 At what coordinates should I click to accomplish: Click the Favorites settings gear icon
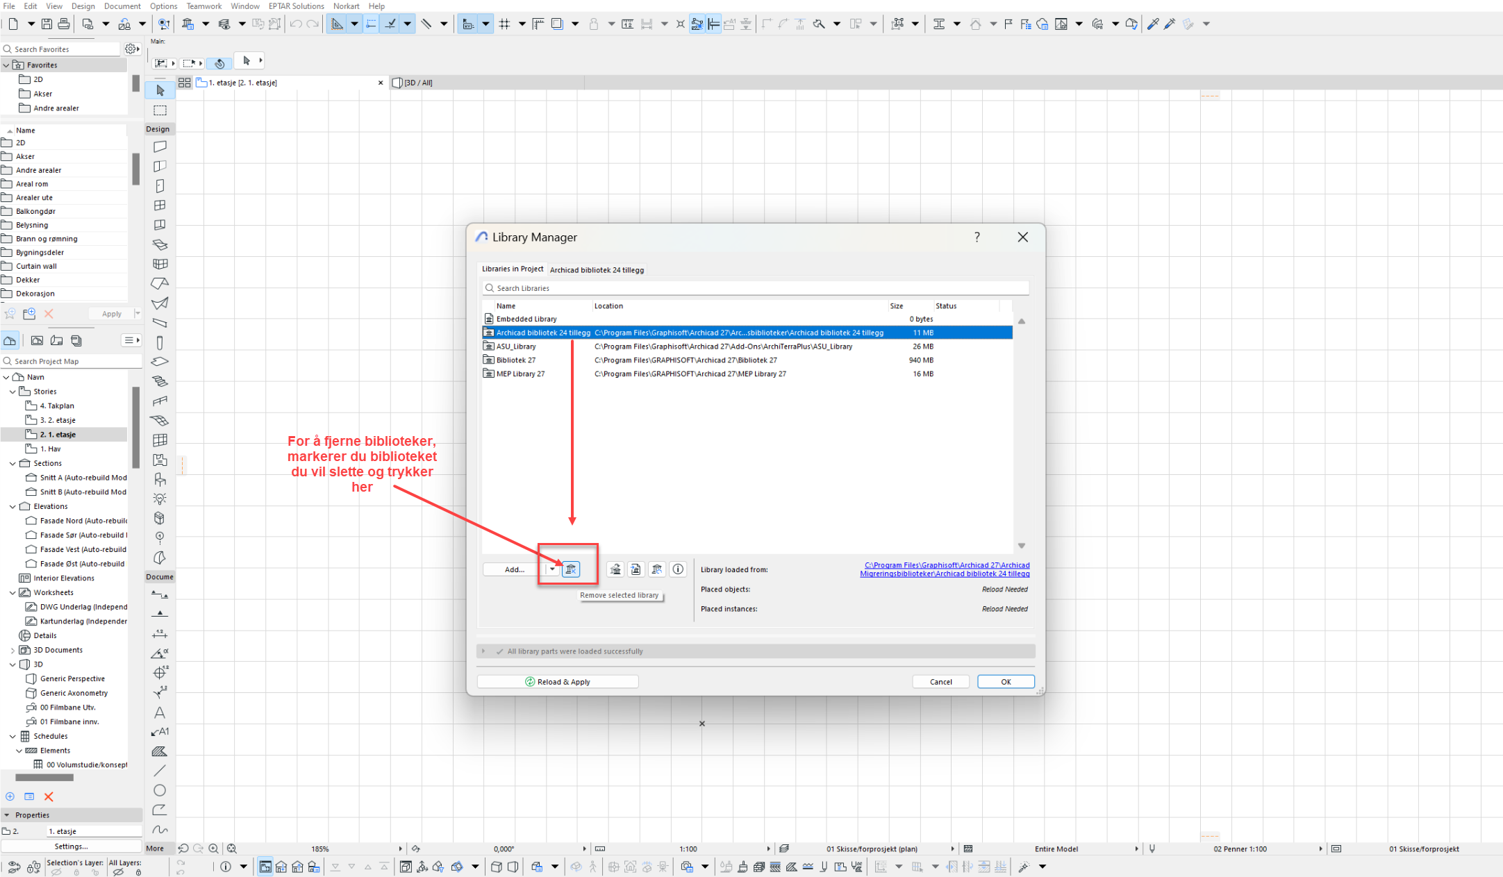pyautogui.click(x=131, y=49)
